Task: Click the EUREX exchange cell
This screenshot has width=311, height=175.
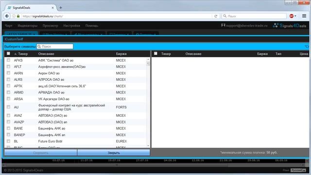Action: tap(121, 141)
